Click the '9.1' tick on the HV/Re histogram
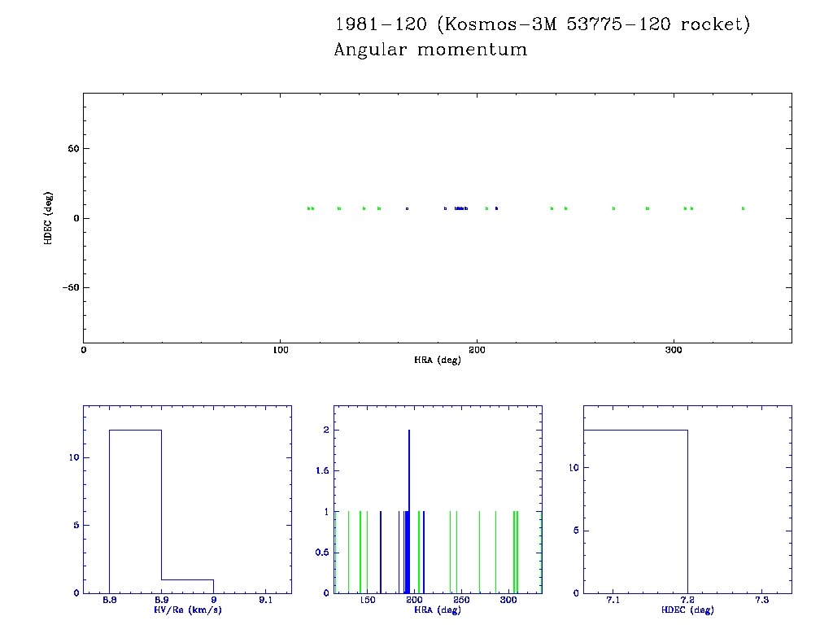This screenshot has height=625, width=833. click(x=266, y=600)
